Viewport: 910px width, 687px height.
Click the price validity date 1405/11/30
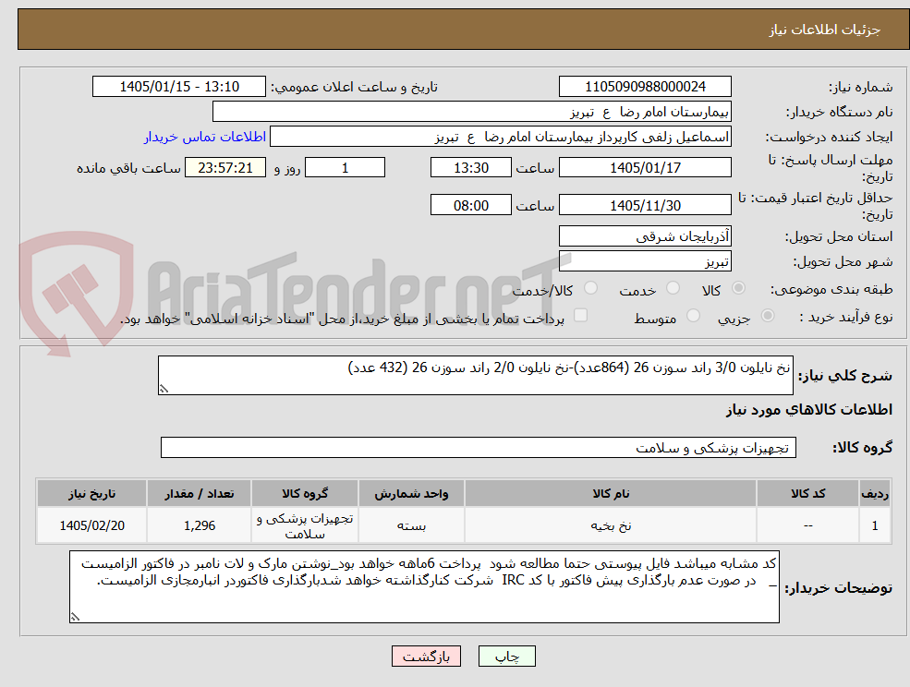click(x=645, y=205)
